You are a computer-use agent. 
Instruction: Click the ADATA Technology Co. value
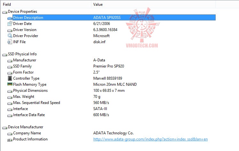pyautogui.click(x=113, y=133)
